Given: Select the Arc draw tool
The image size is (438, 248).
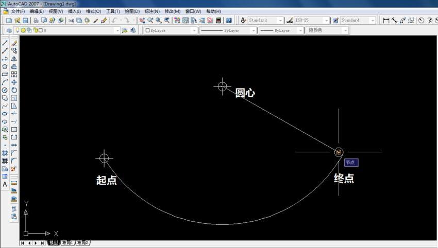Looking at the screenshot, I should click(x=5, y=82).
